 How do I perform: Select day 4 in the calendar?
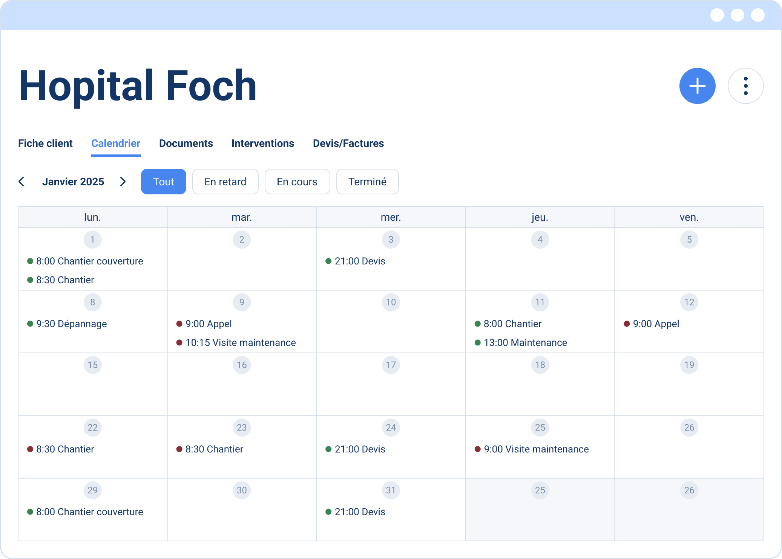coord(540,240)
